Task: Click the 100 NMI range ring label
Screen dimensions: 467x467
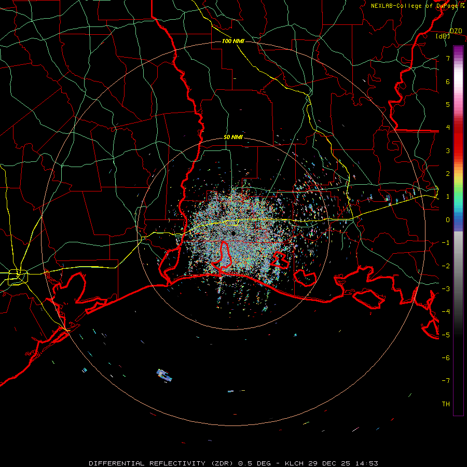Action: point(233,41)
